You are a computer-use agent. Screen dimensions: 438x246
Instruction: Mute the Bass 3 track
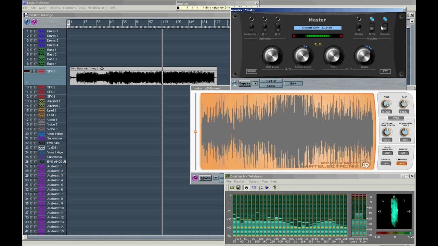point(32,59)
